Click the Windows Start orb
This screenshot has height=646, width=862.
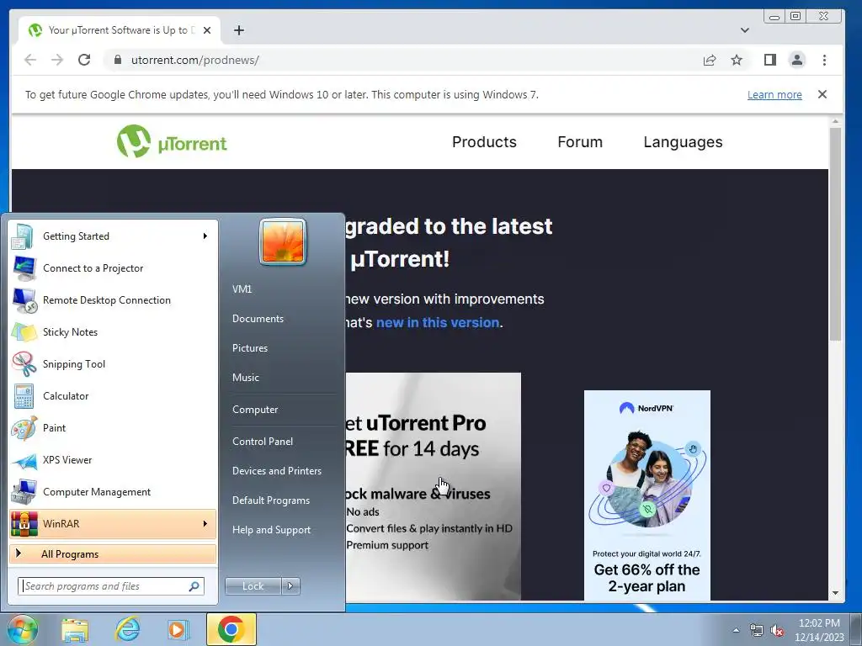22,629
